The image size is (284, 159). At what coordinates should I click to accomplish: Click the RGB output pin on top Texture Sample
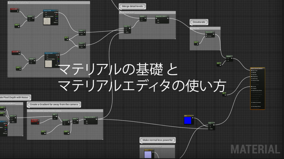point(57,12)
